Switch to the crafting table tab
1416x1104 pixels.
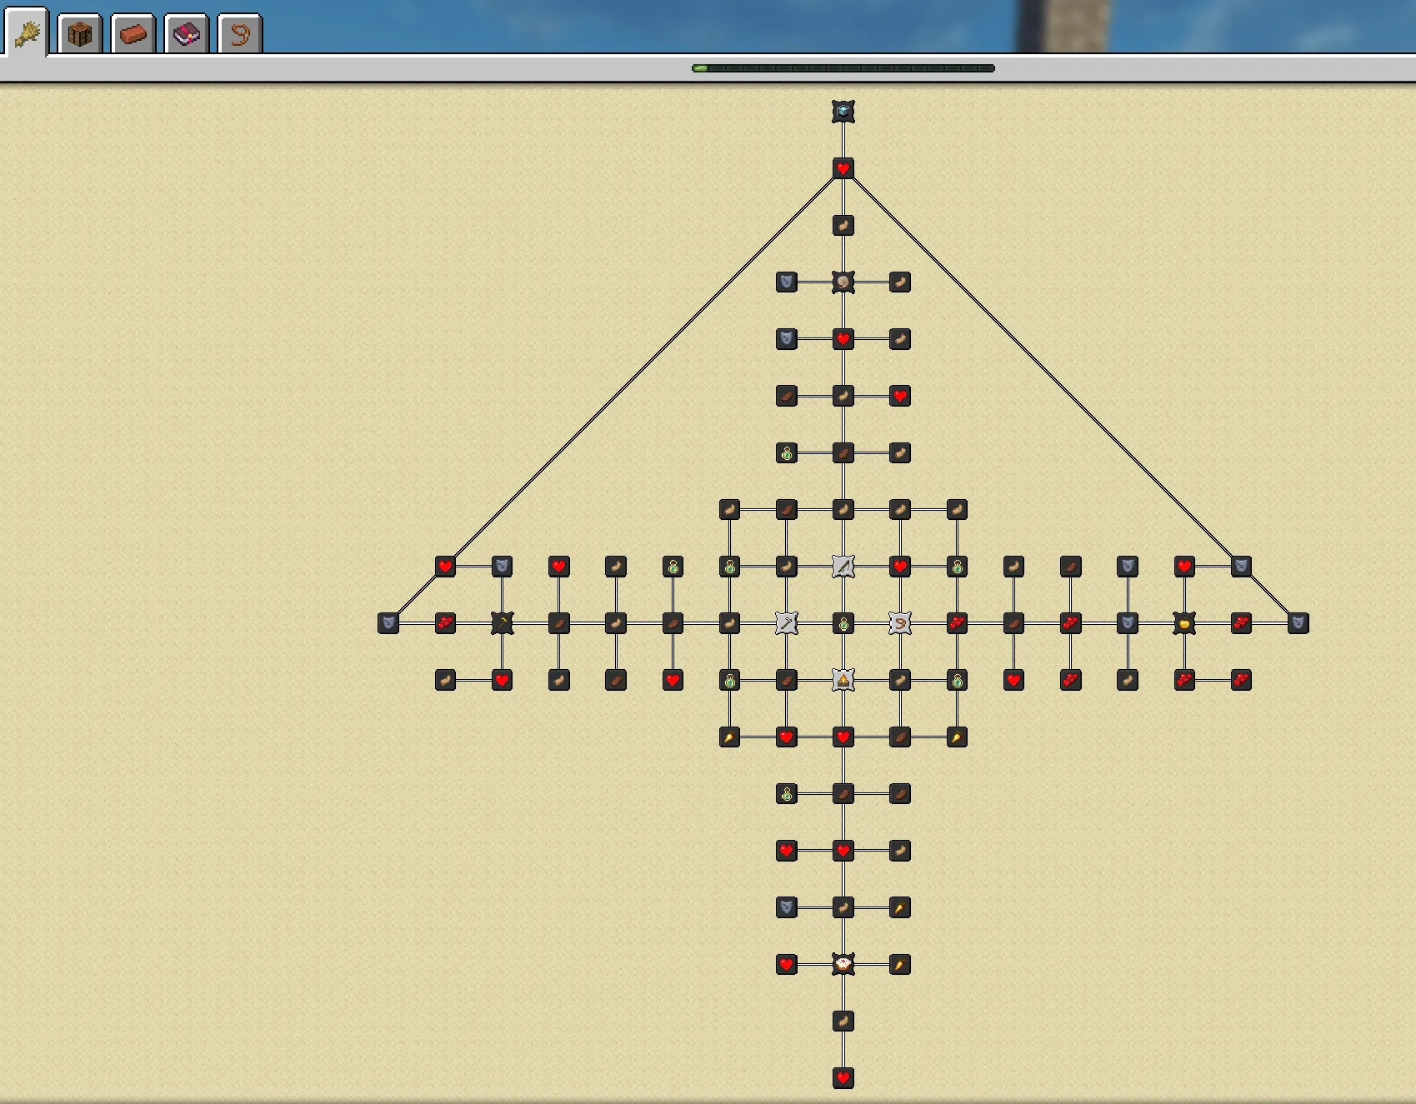click(80, 34)
